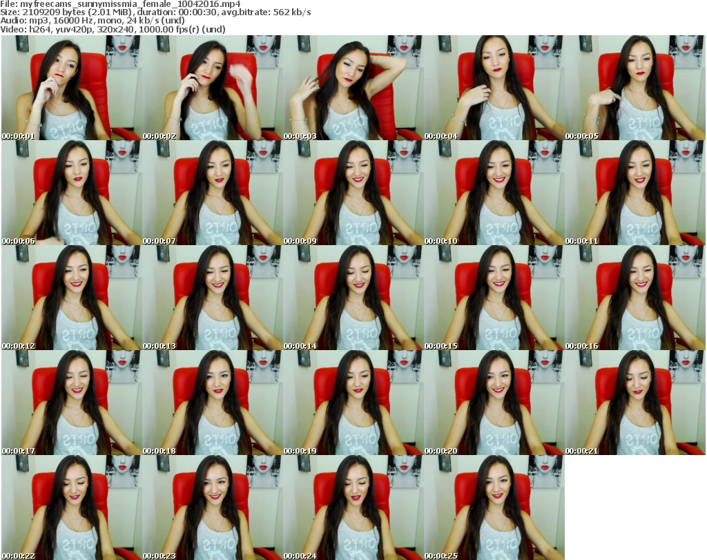This screenshot has height=560, width=707.
Task: Open the frame stamped 00:00:09
Action: pyautogui.click(x=353, y=193)
